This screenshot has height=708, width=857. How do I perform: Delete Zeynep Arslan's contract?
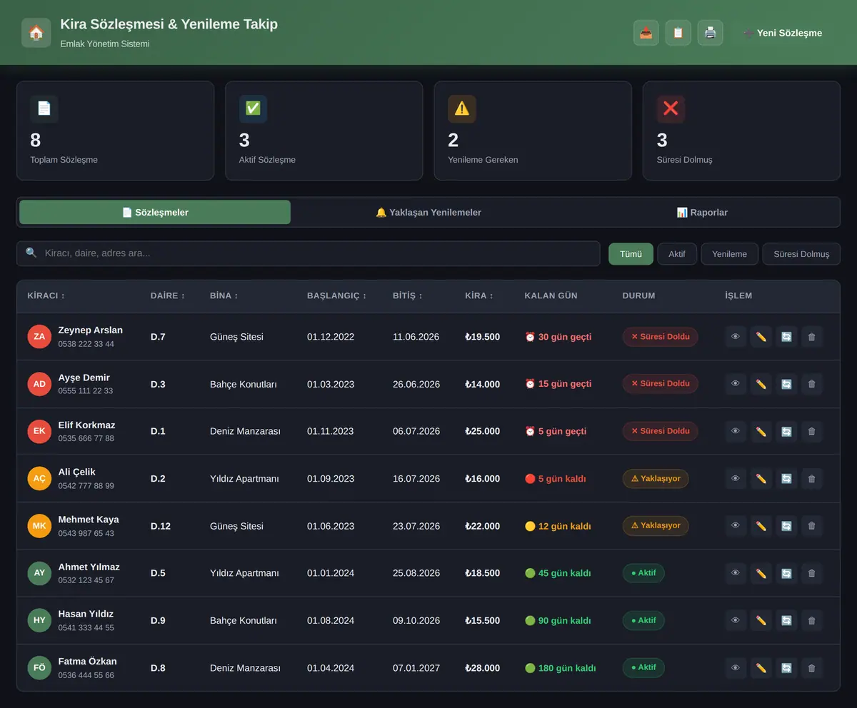click(x=812, y=337)
